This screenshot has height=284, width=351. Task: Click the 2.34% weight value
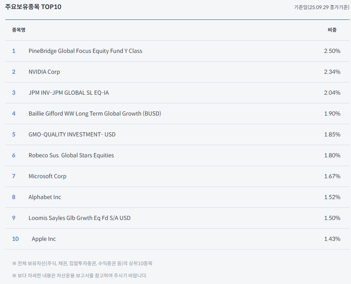coord(332,72)
